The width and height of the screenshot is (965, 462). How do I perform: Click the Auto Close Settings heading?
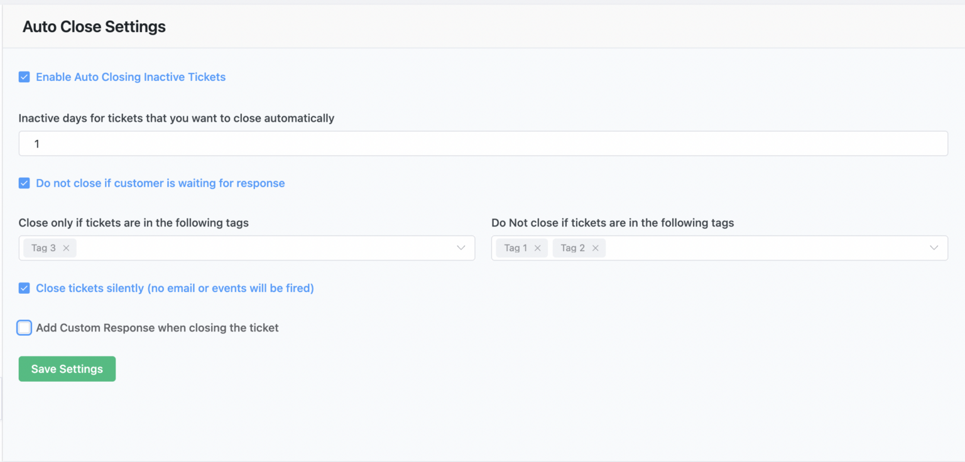[94, 26]
